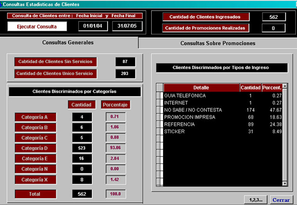Open the Consultas Sobre Promociones tab

[218, 43]
